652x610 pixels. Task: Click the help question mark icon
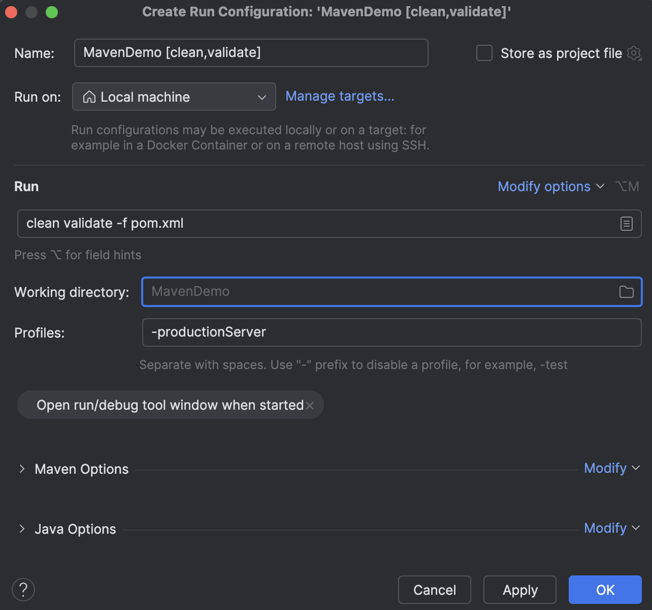(23, 590)
